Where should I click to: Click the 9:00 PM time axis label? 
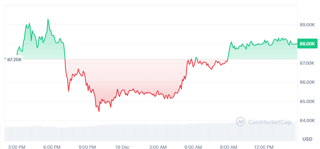point(87,147)
